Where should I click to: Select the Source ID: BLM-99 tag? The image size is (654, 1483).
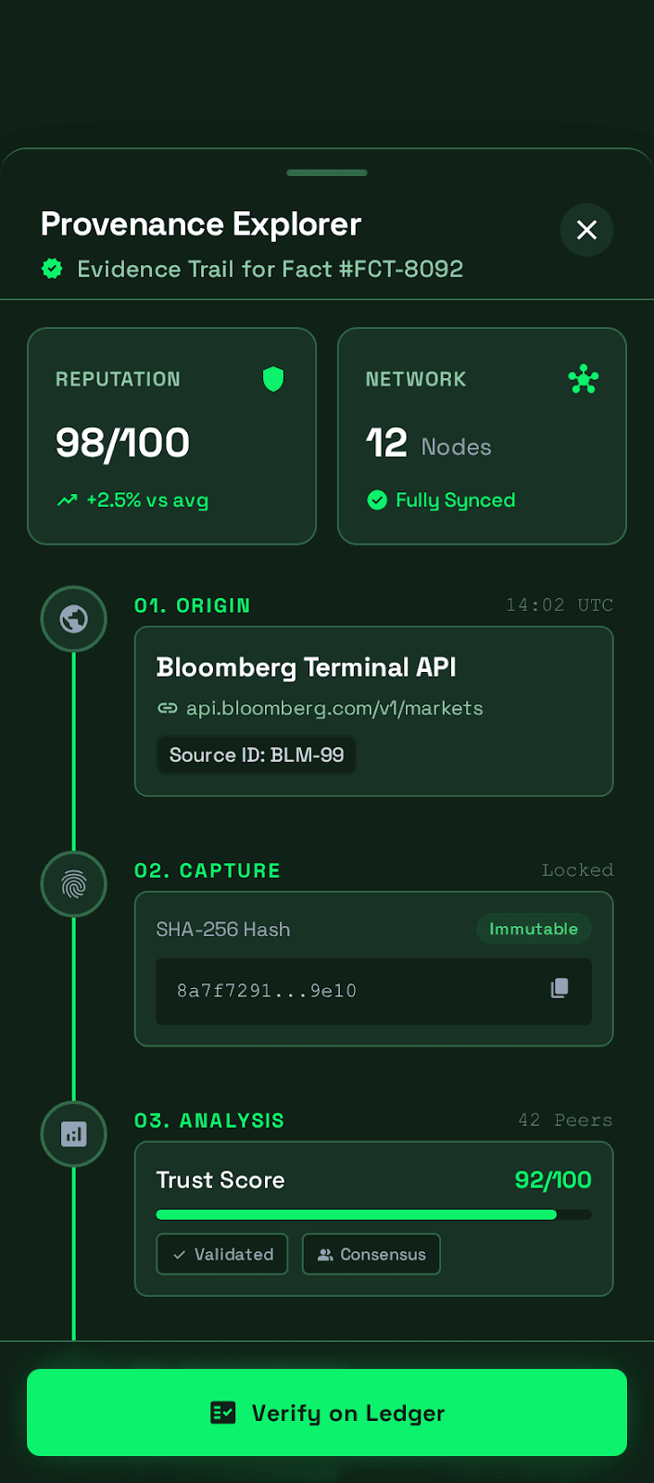(257, 754)
